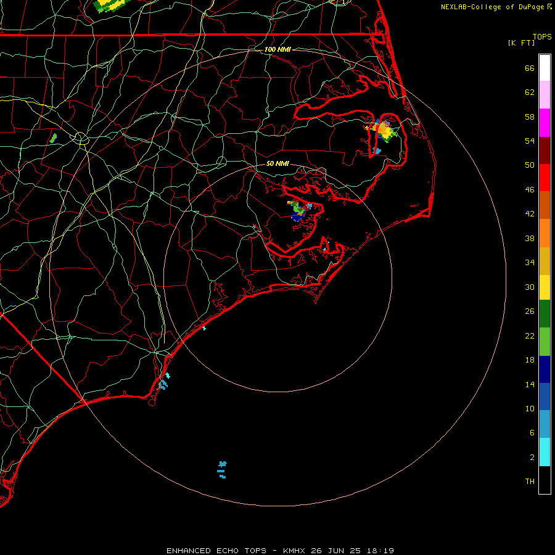Click the legend value 38
This screenshot has height=555, width=555.
pyautogui.click(x=530, y=238)
